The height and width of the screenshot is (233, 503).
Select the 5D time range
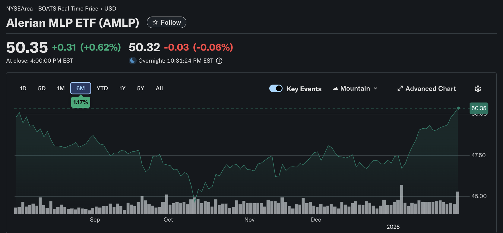pos(42,88)
